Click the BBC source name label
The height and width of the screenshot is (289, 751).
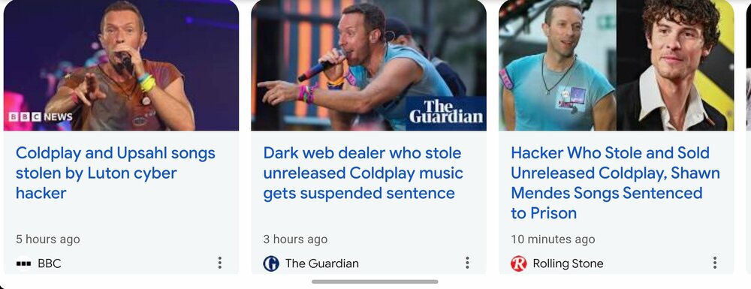pos(50,263)
